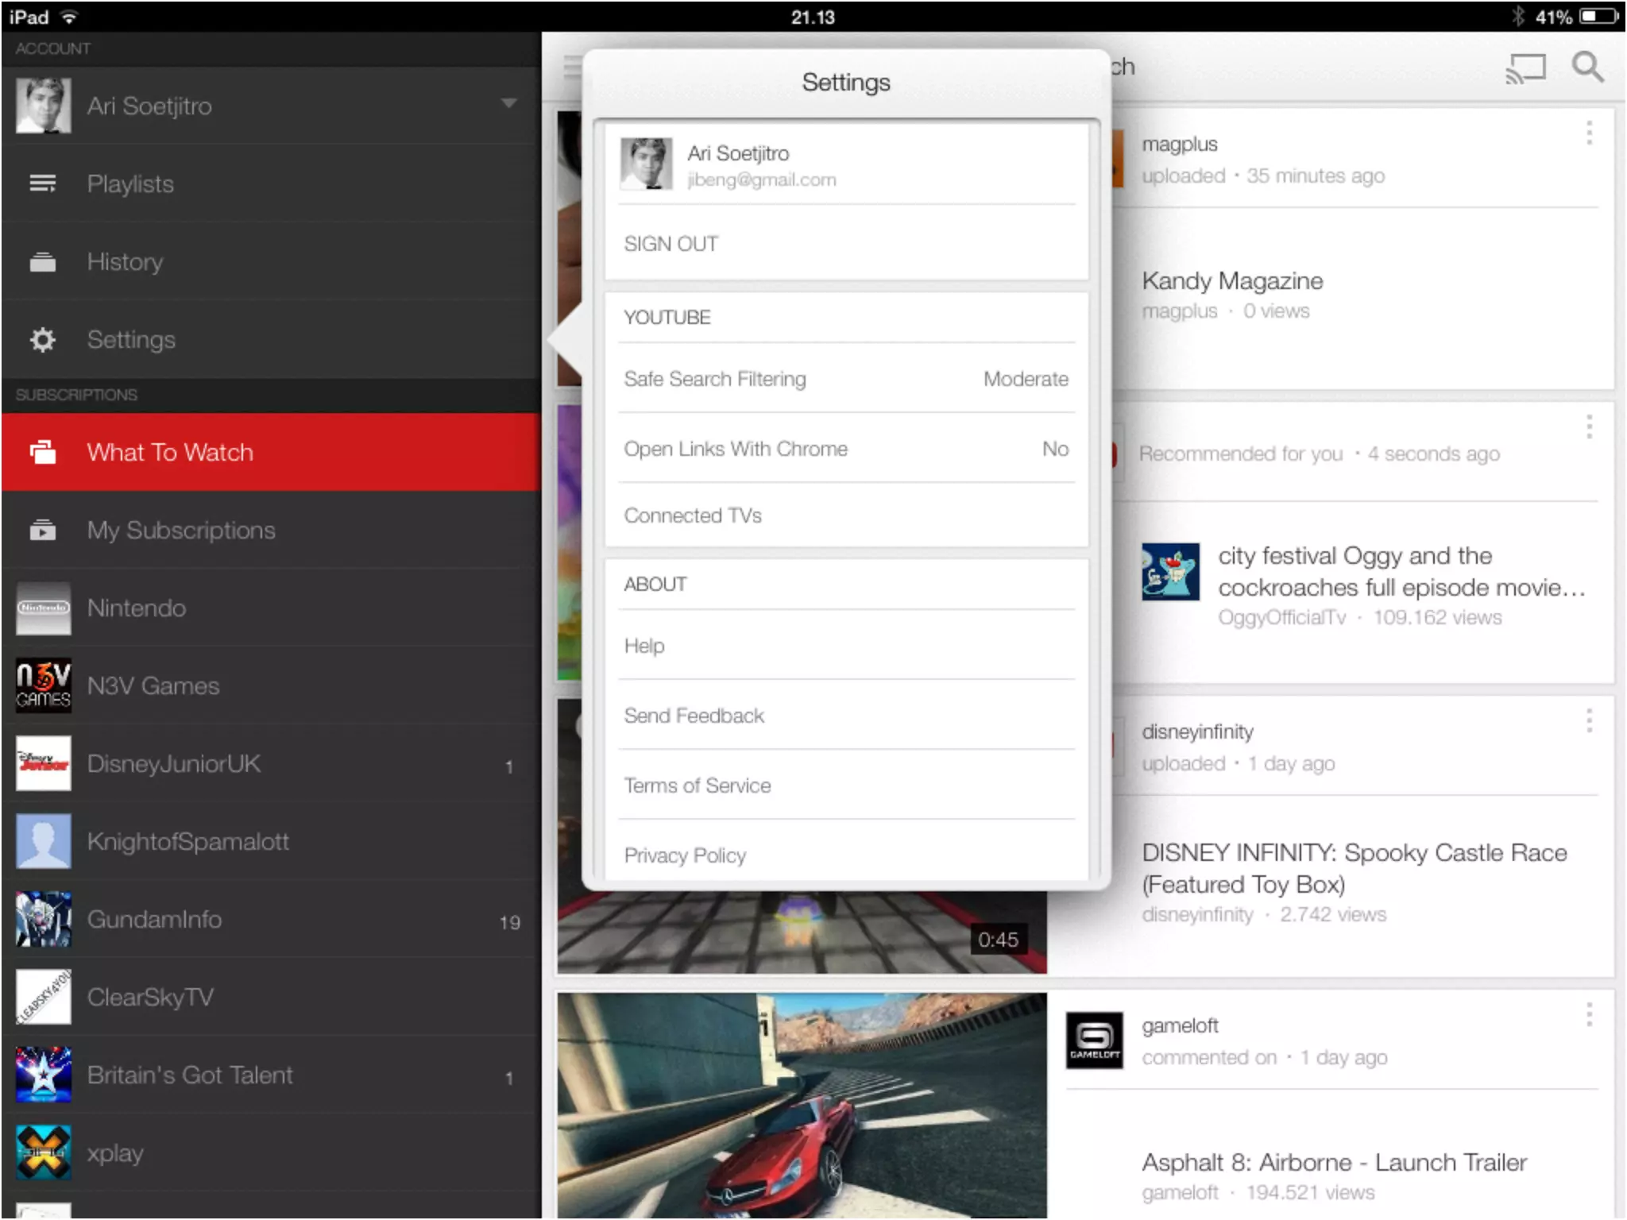This screenshot has height=1220, width=1627.
Task: Toggle Open Links With Chrome setting
Action: (846, 449)
